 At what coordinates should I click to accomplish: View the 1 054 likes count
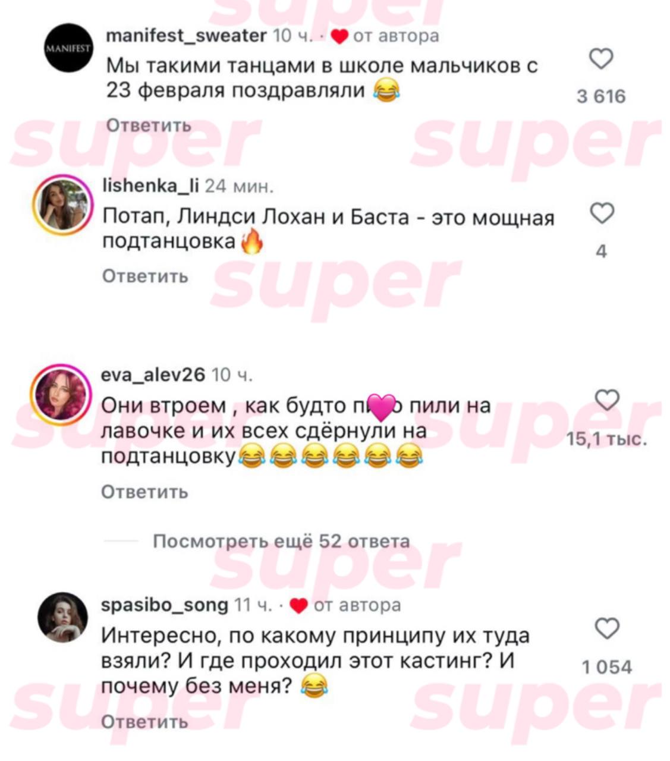607,667
